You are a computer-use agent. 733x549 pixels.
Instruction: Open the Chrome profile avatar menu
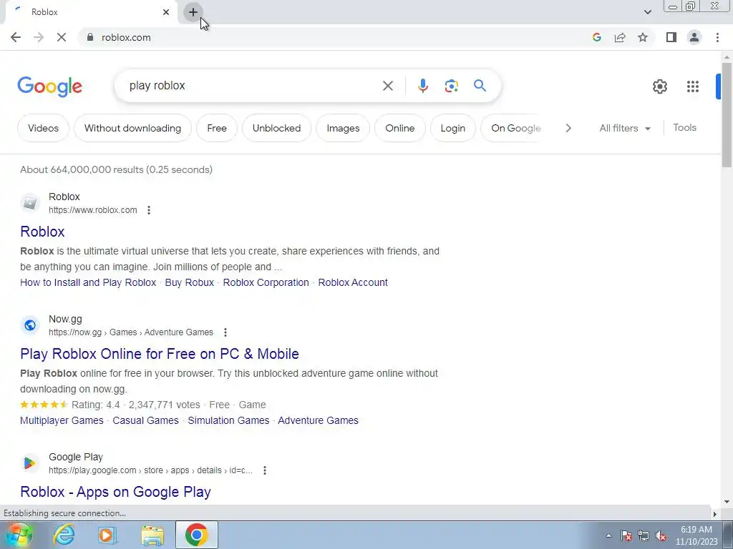click(x=694, y=37)
